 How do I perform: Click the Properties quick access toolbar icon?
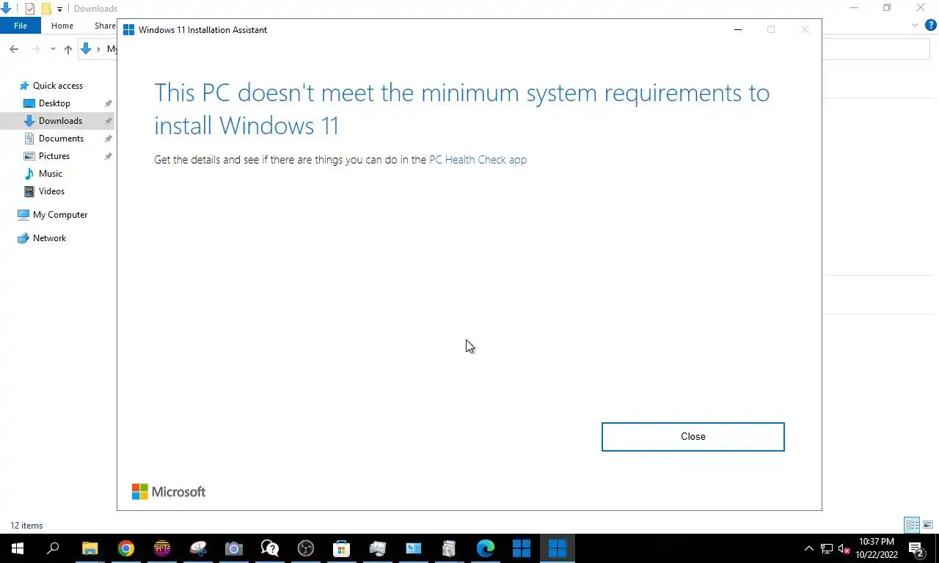point(30,9)
